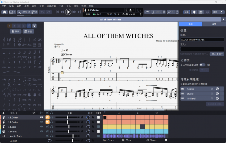Image resolution: width=226 pixels, height=143 pixels.
Task: Toggle power on the Analog mastering effect
Action: (217, 89)
